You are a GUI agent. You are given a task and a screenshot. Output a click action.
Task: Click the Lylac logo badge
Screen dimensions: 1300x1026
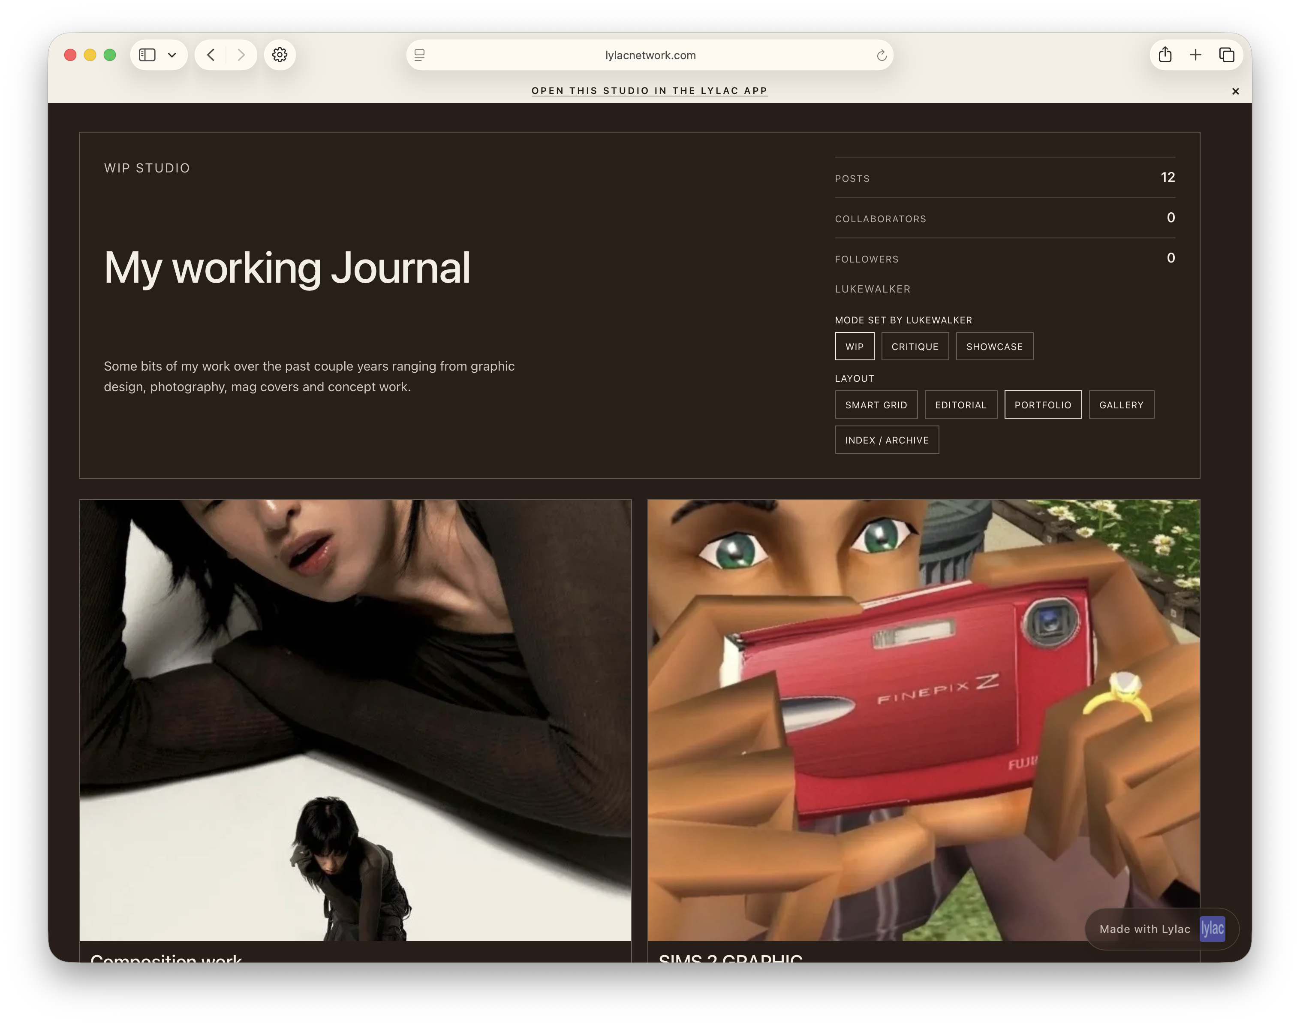(x=1213, y=929)
